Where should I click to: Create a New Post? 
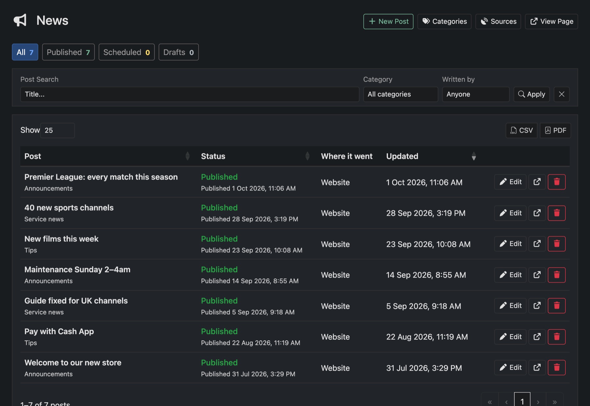coord(388,21)
